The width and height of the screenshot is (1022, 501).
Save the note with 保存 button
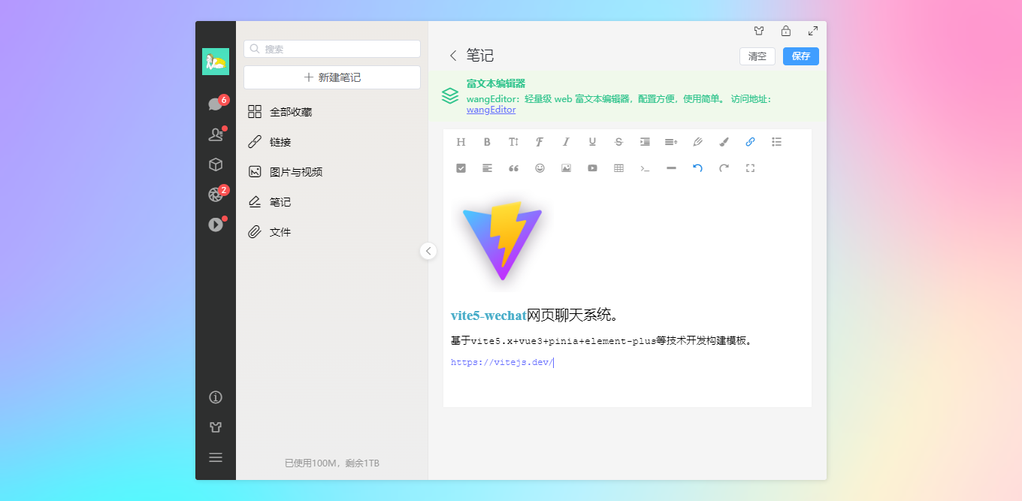click(x=800, y=56)
